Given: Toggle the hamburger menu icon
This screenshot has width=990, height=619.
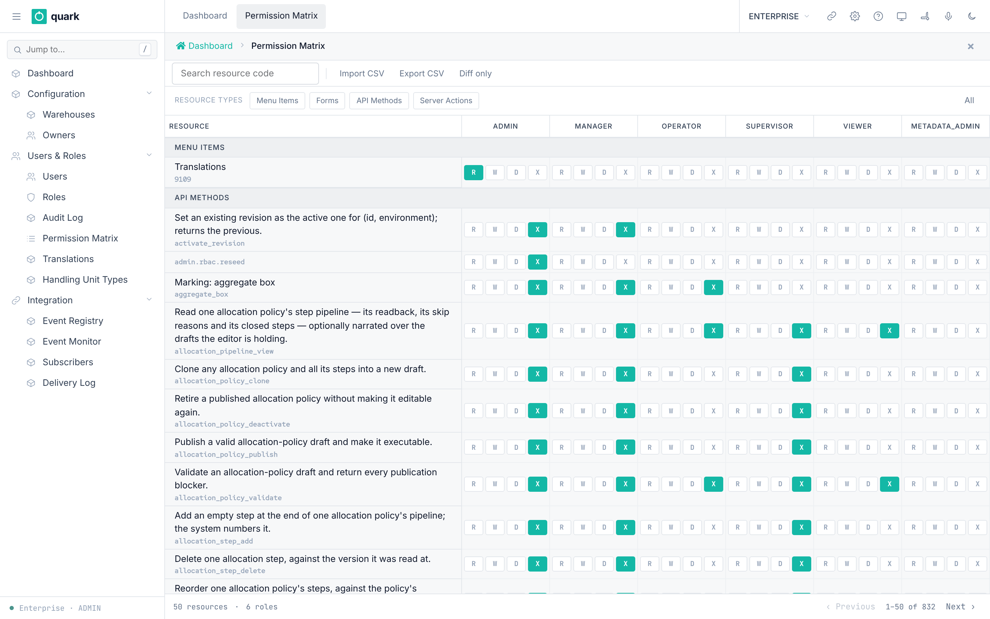Looking at the screenshot, I should 16,17.
